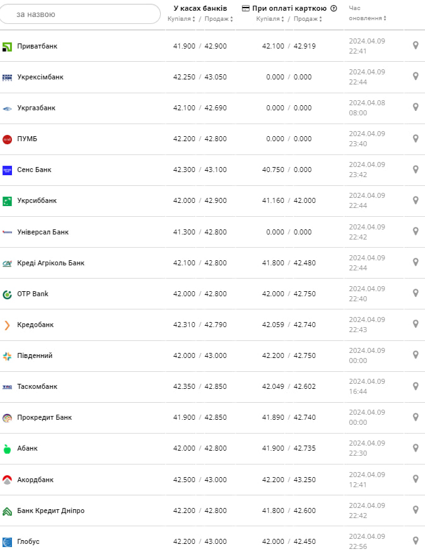Open the Креді Агріколь Банк link
This screenshot has height=554, width=425.
pyautogui.click(x=50, y=263)
